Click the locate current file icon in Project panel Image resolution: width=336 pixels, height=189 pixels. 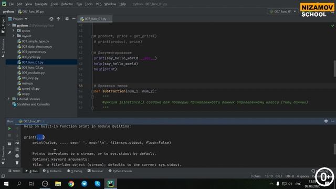[x=51, y=19]
